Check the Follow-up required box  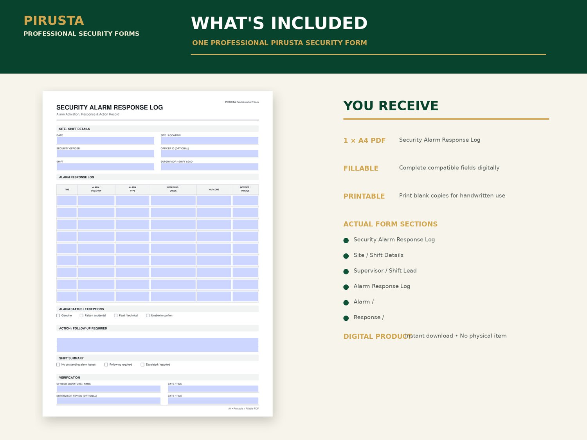click(106, 365)
